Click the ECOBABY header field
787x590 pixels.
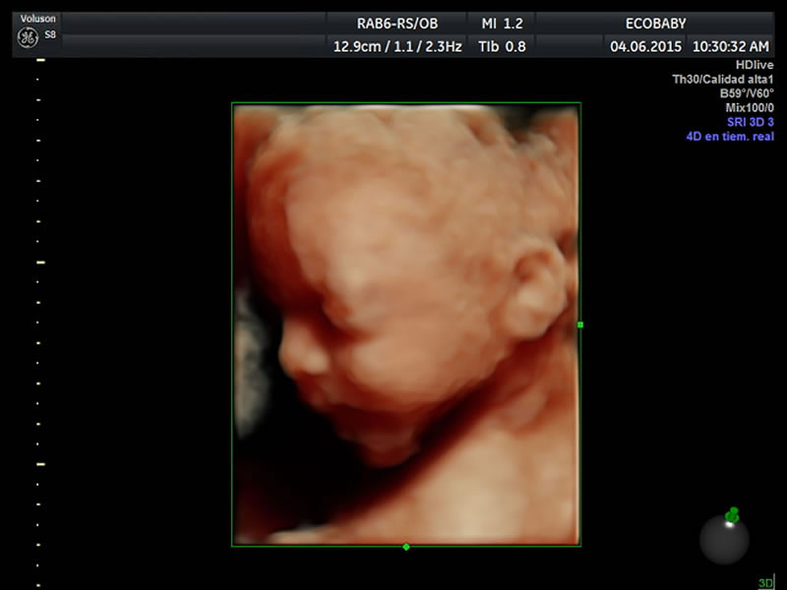pyautogui.click(x=655, y=24)
